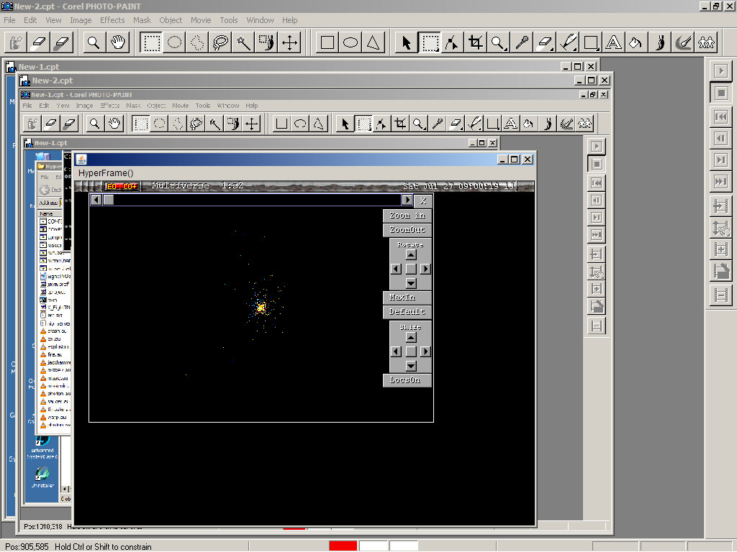Click the Zoom in button in HyperFrame
The image size is (737, 552).
click(x=407, y=216)
